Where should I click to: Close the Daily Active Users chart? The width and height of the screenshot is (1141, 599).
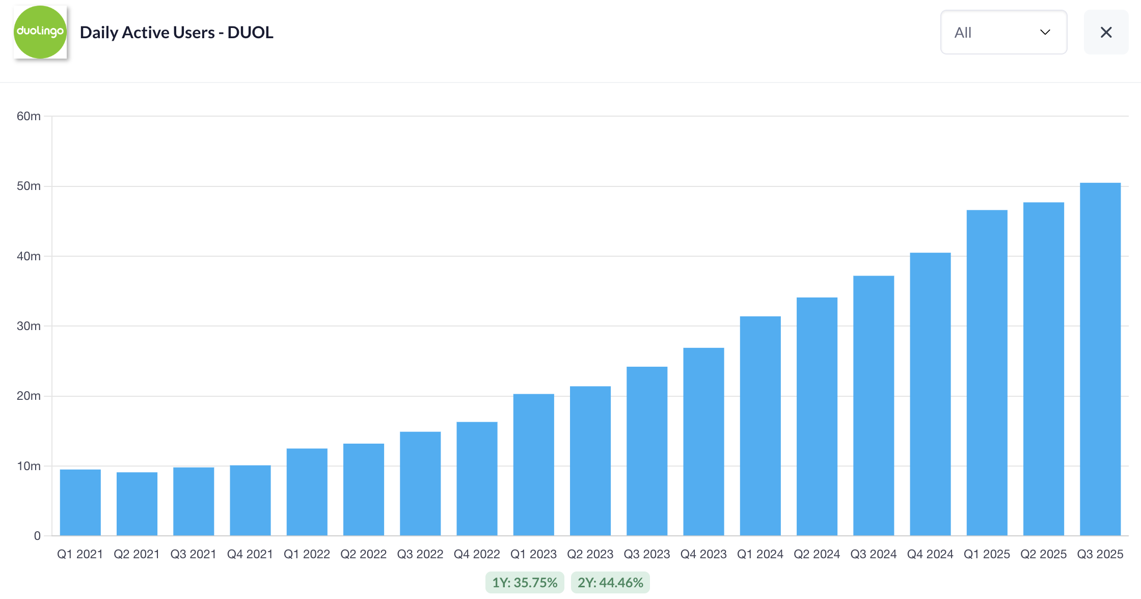(x=1106, y=32)
